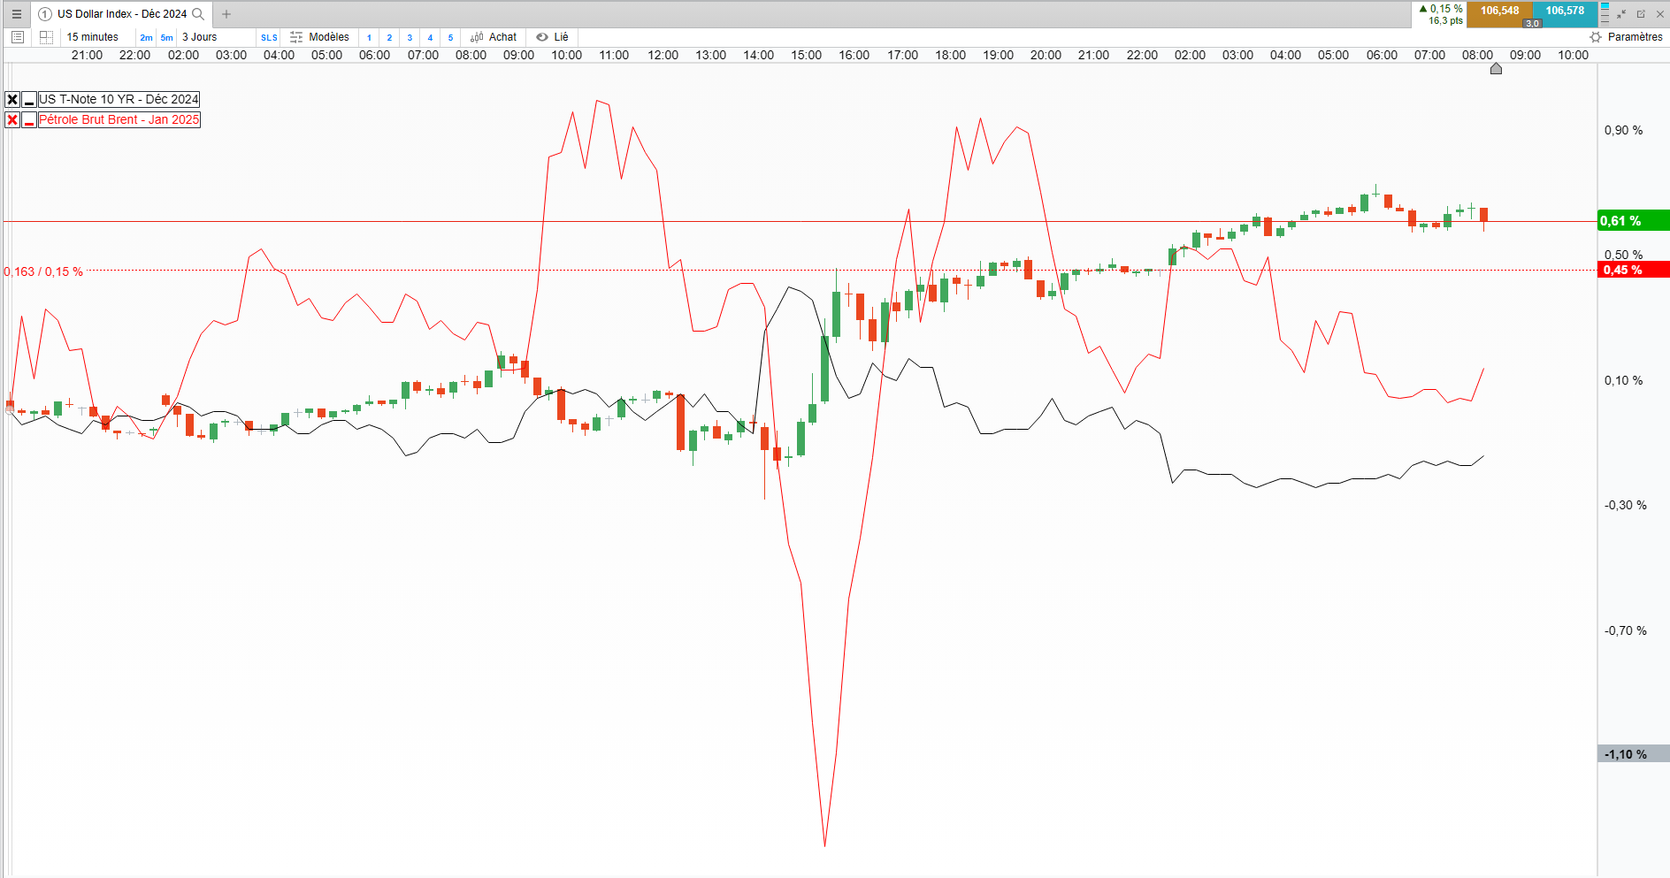Click the -0,70 % axis value
The image size is (1670, 878).
(1626, 630)
